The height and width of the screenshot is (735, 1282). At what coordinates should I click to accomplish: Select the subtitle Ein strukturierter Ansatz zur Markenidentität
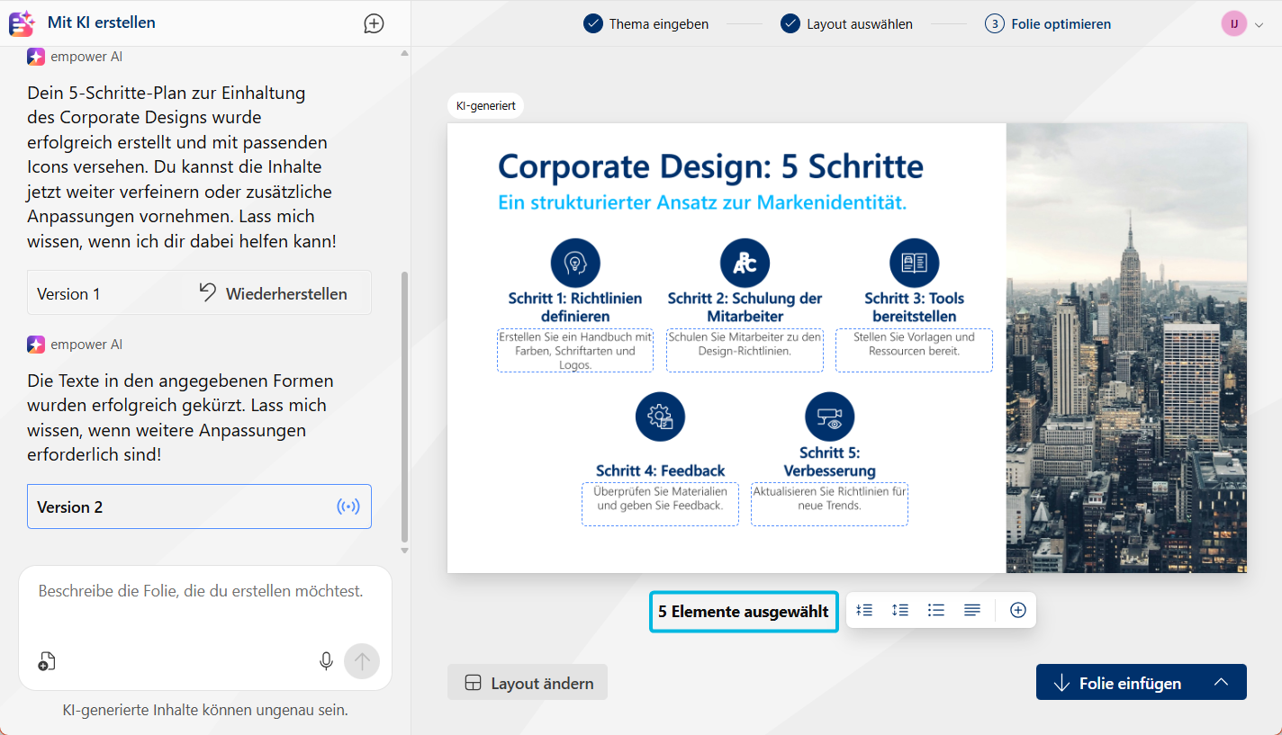(x=702, y=202)
